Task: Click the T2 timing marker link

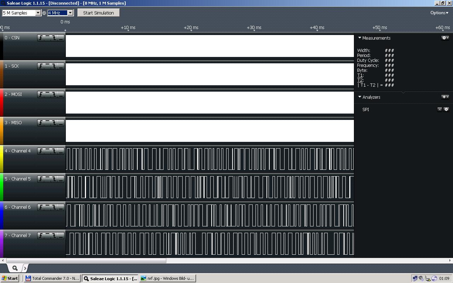Action: (360, 80)
